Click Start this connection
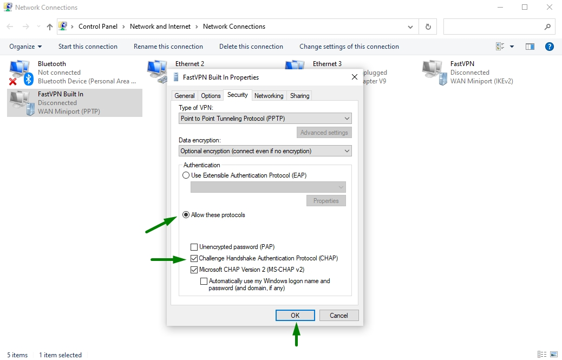562x360 pixels. pos(88,47)
